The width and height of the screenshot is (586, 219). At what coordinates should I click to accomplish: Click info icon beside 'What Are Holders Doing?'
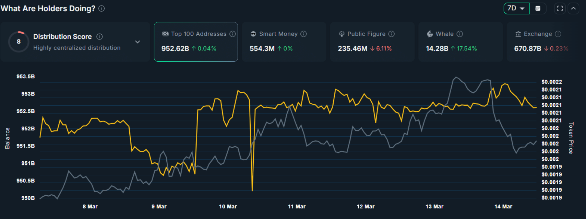[101, 9]
